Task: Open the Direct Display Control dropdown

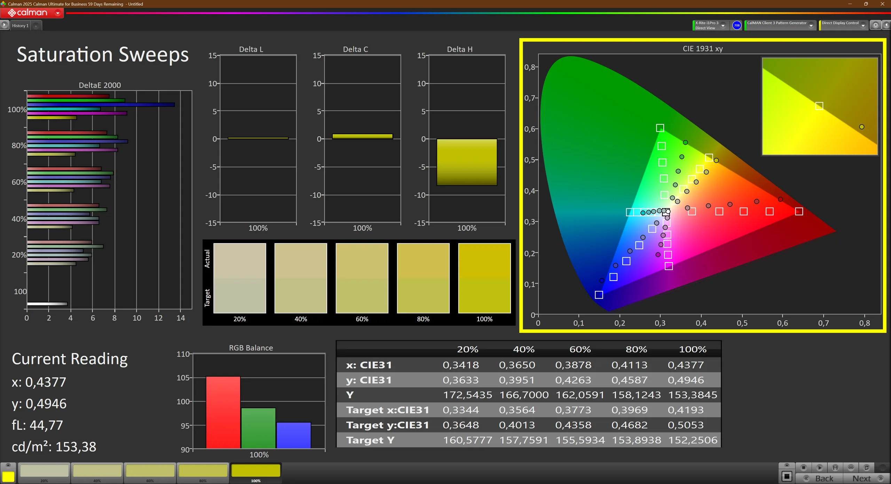Action: (x=863, y=25)
